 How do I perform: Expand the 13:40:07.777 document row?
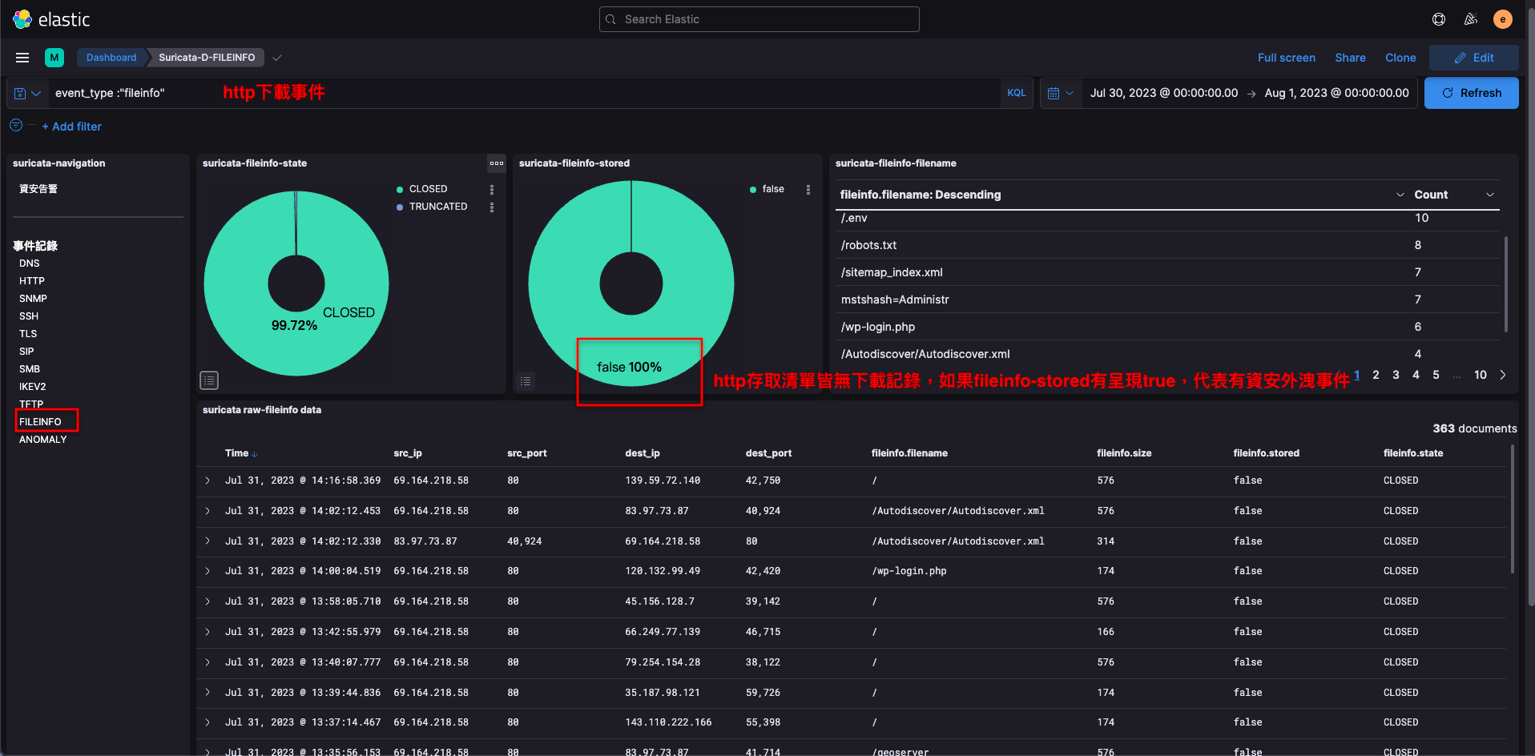coord(207,662)
